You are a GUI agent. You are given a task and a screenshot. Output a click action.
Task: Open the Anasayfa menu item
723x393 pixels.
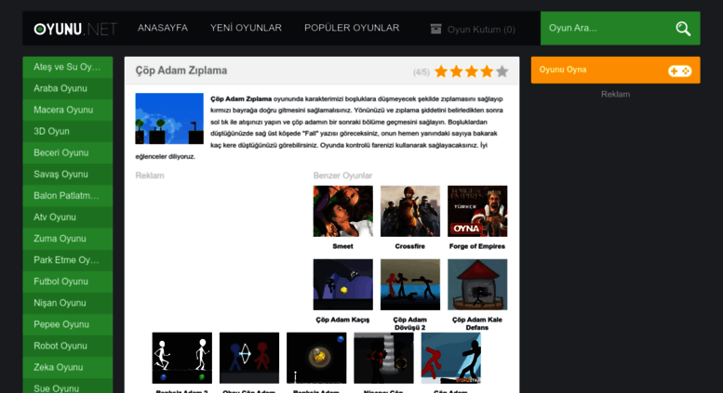163,28
